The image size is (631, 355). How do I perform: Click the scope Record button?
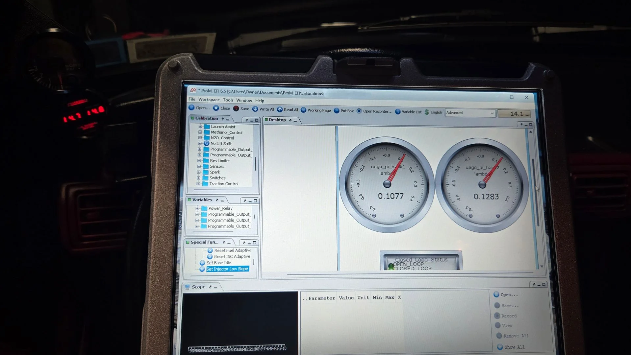tap(506, 316)
